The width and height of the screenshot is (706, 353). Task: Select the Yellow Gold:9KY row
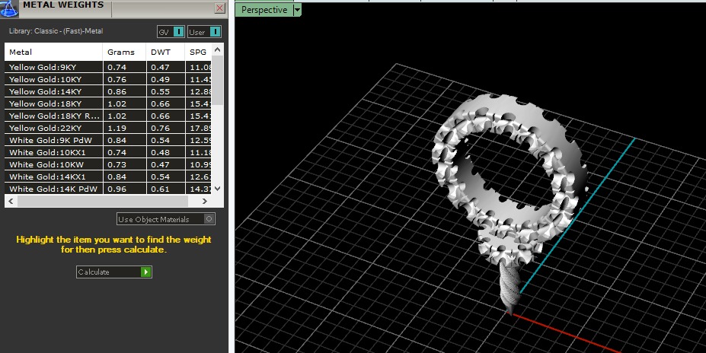pos(108,67)
